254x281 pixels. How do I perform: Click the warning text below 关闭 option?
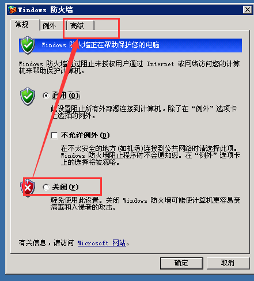(145, 204)
